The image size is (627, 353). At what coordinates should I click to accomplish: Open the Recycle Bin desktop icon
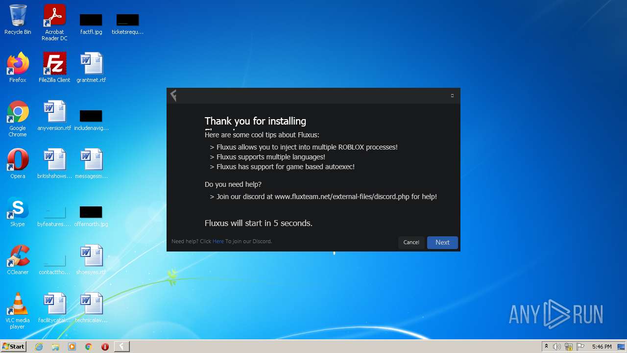pyautogui.click(x=18, y=20)
